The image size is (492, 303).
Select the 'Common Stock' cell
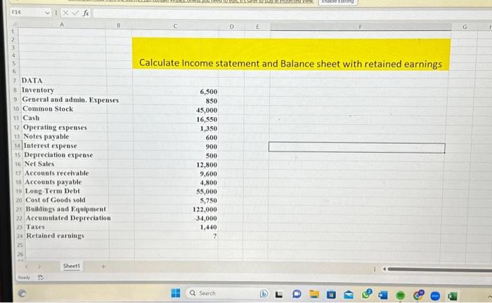(x=48, y=109)
